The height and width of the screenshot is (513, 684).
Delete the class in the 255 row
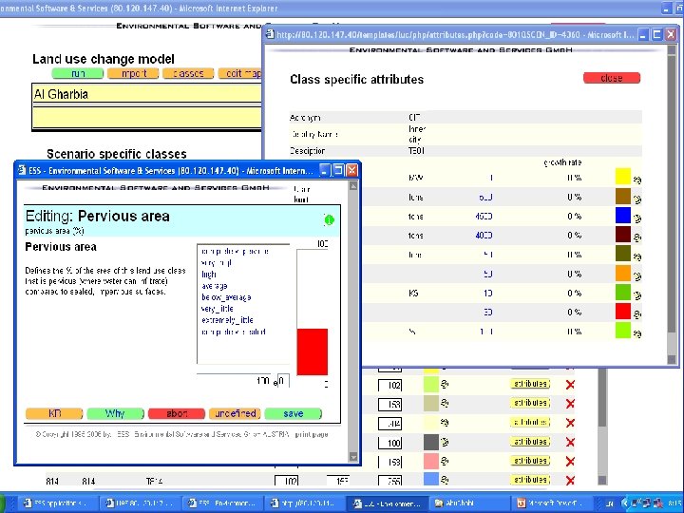(570, 481)
